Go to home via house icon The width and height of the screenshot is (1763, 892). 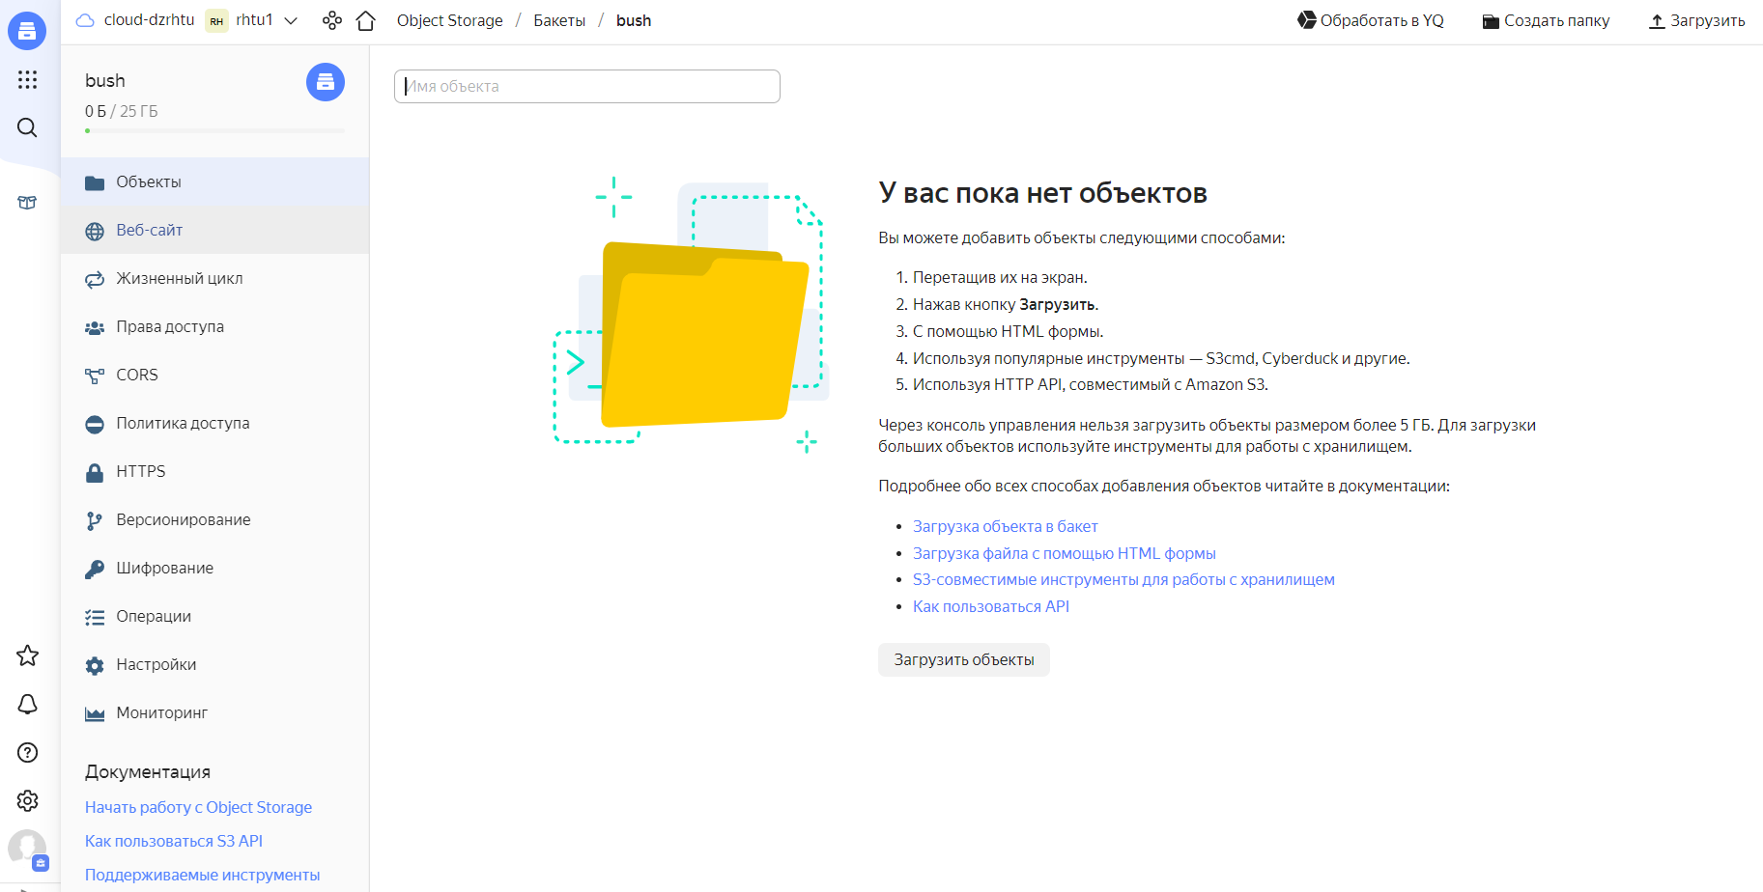[365, 20]
